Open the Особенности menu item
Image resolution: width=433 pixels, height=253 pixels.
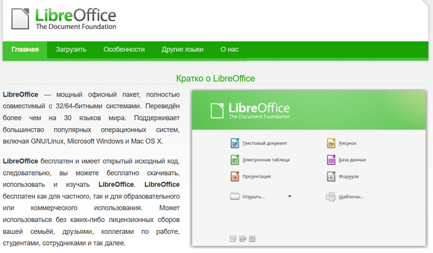124,49
